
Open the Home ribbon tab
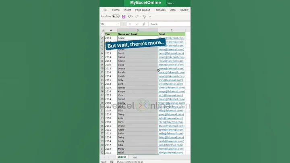click(x=116, y=10)
